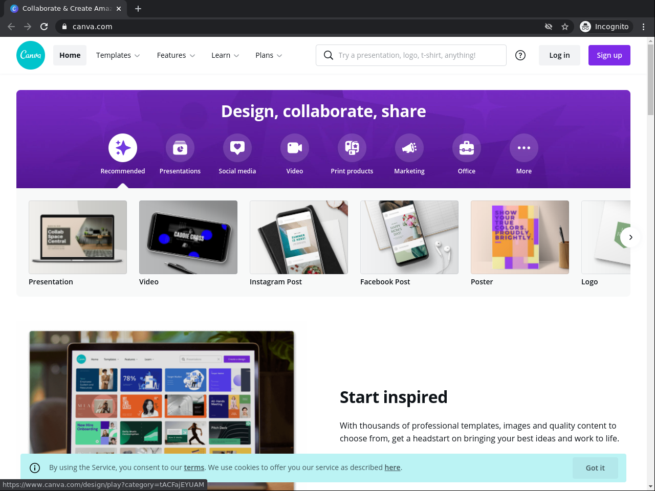Click the 'Design, collaborate, share' heading

pyautogui.click(x=323, y=111)
